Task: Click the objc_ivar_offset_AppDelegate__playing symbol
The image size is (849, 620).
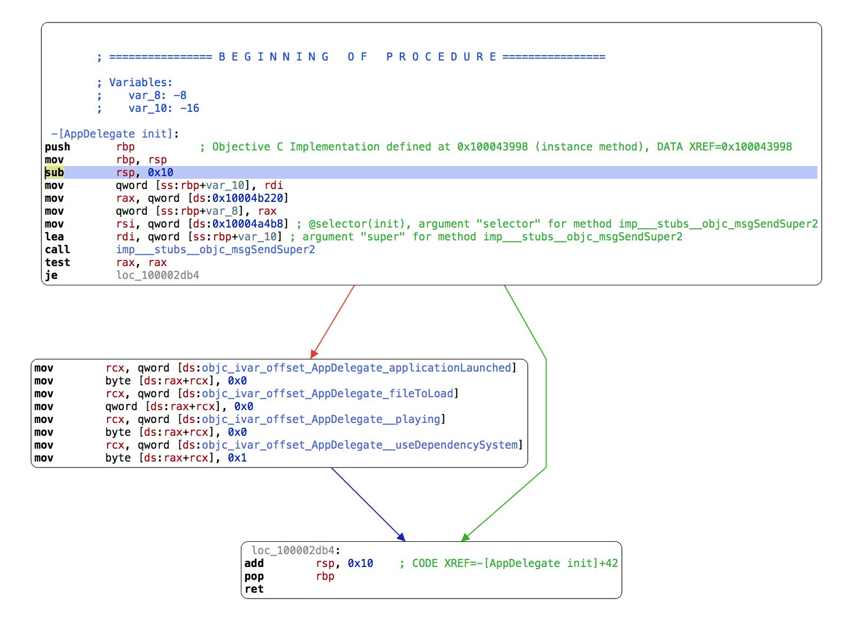Action: coord(321,419)
